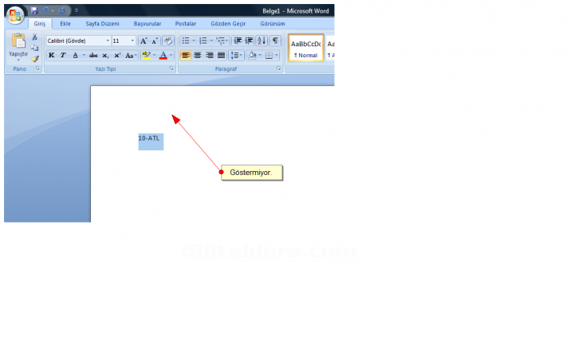The width and height of the screenshot is (582, 342).
Task: Undo the last action
Action: point(45,10)
